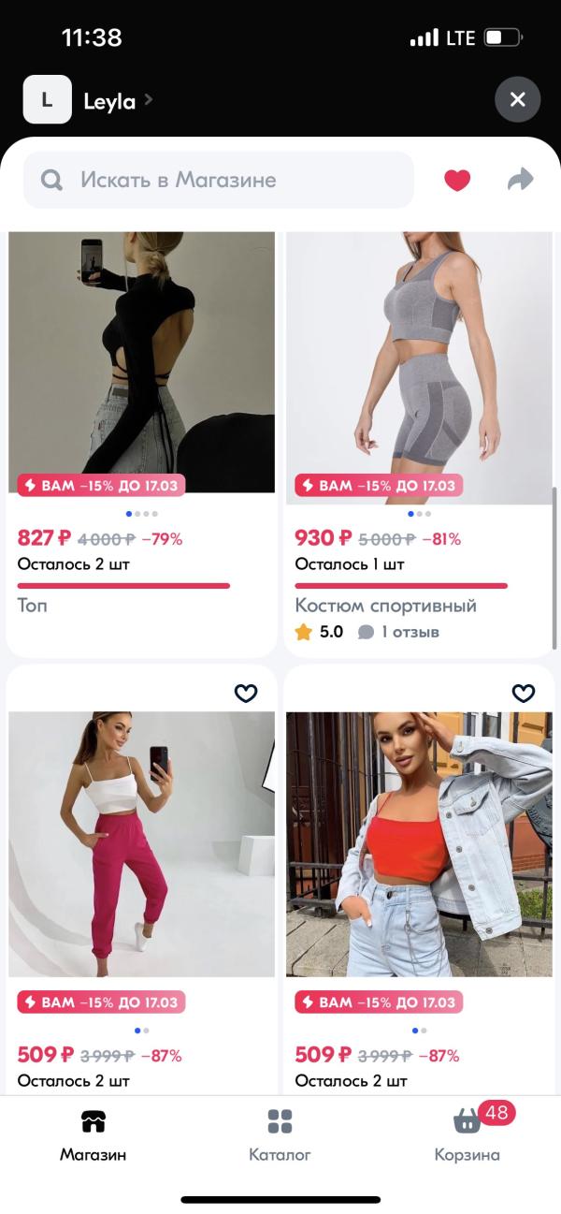Tap the stock progress bar under sports suit
Screen dimensions: 561x1214
tap(401, 586)
